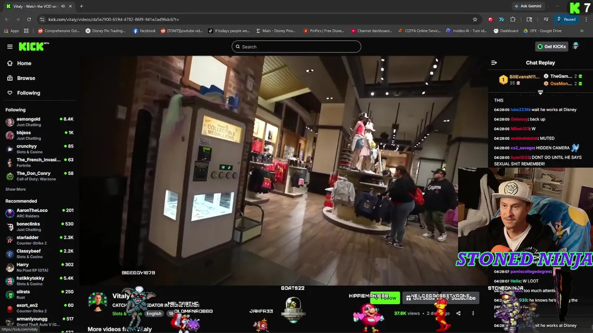This screenshot has width=593, height=333.
Task: Bookmark this page with the star
Action: point(475,19)
